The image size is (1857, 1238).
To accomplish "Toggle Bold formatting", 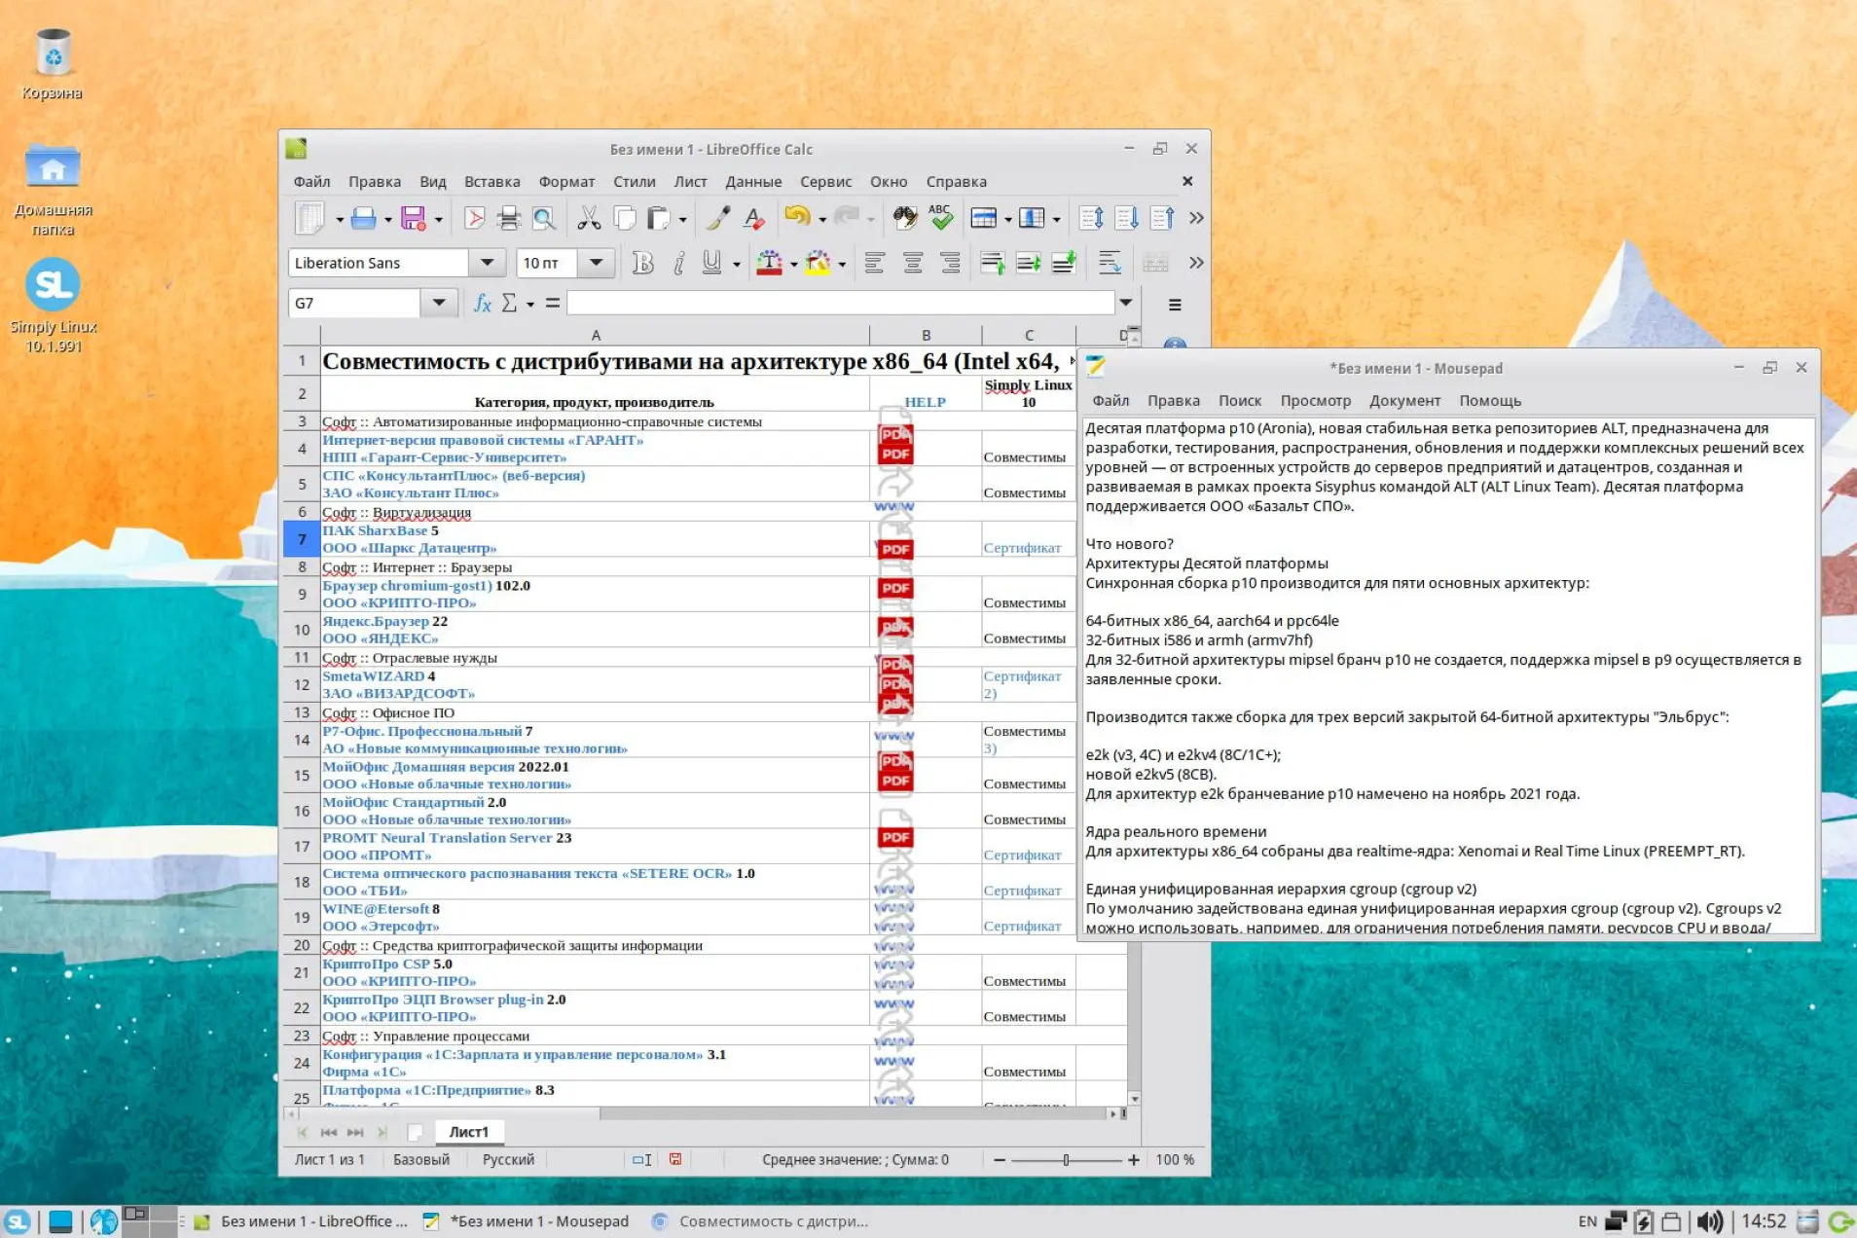I will [642, 263].
